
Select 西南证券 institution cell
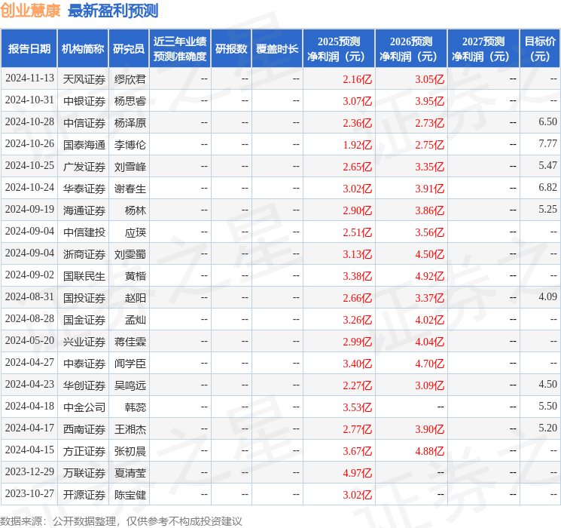(x=84, y=429)
